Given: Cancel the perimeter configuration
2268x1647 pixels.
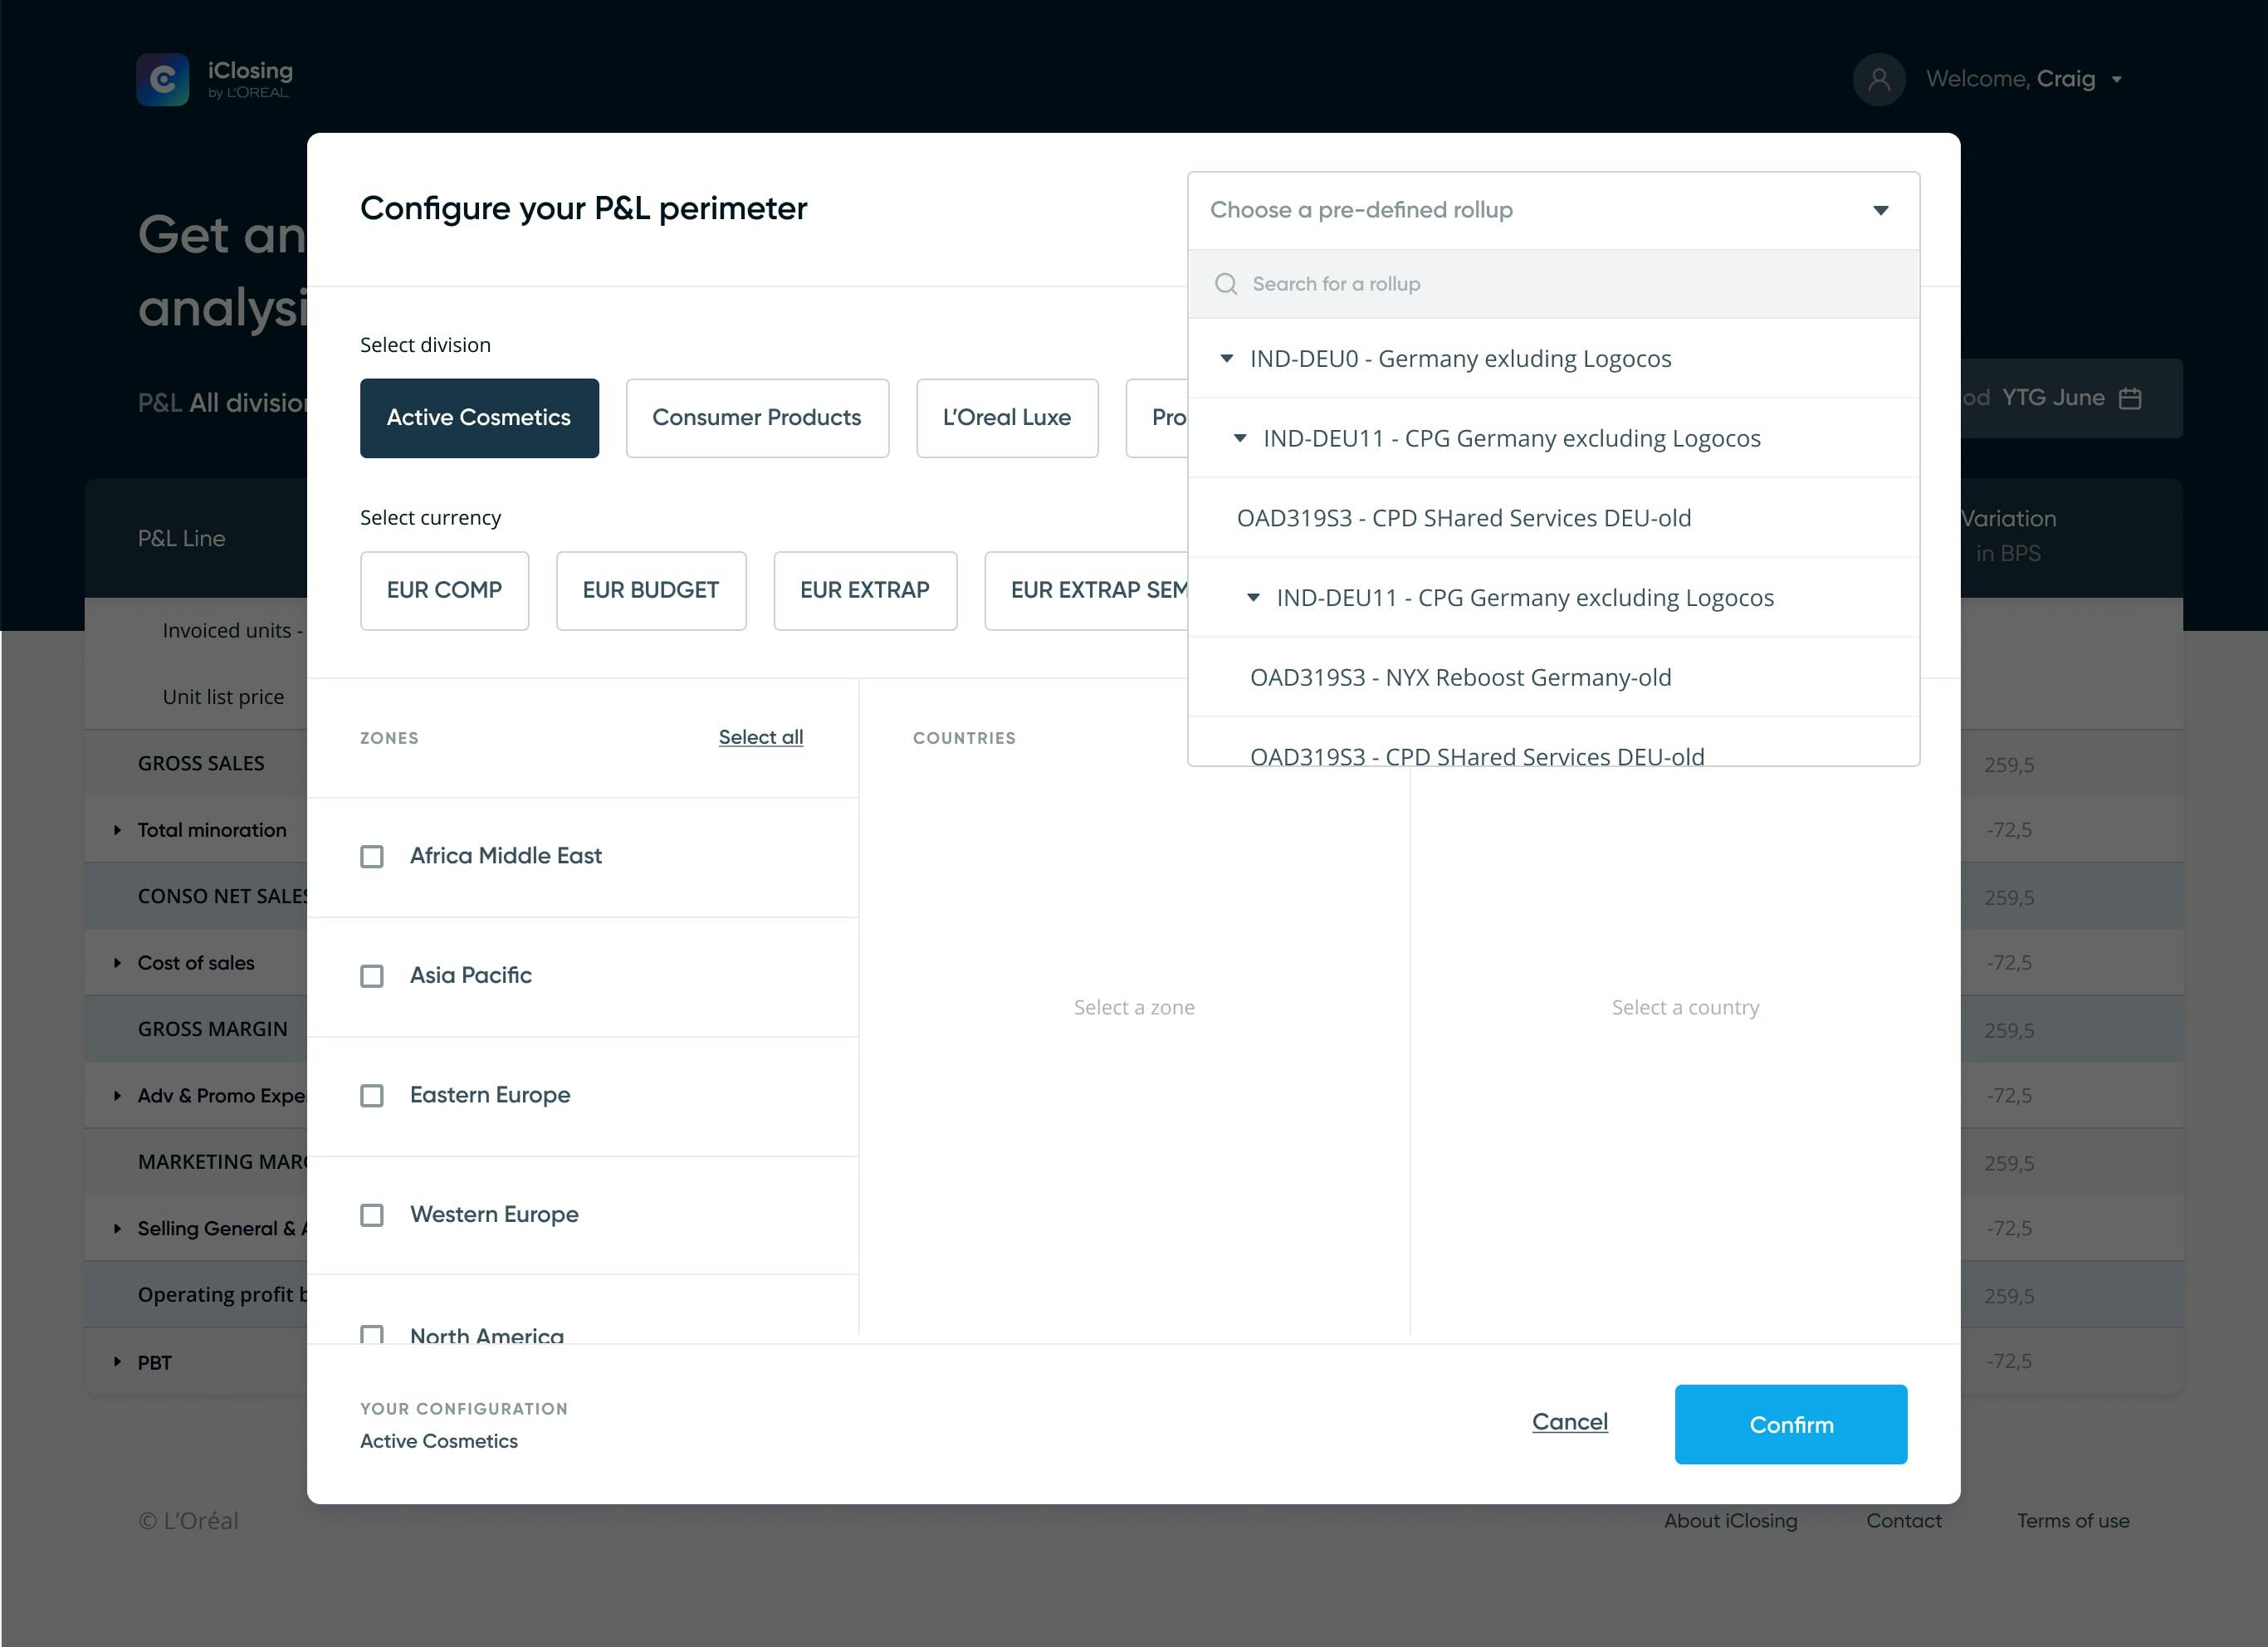Looking at the screenshot, I should point(1570,1422).
